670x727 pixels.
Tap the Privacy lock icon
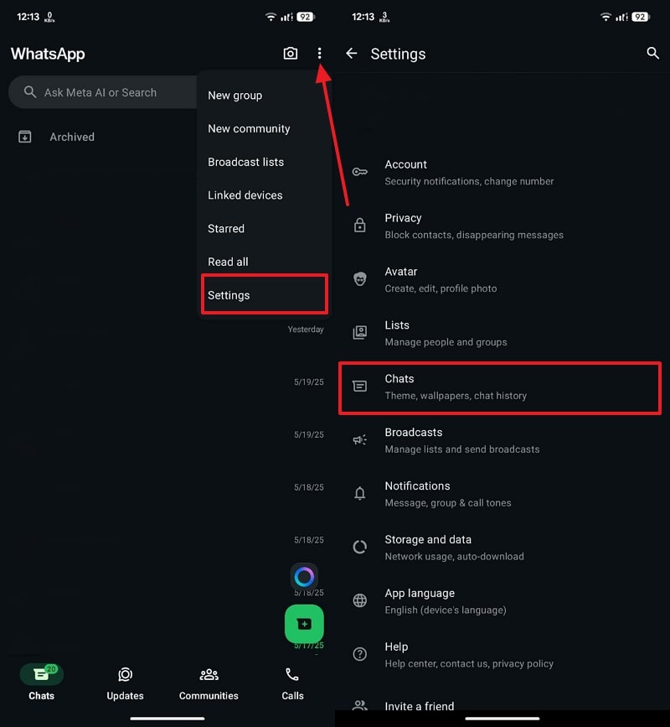point(360,226)
